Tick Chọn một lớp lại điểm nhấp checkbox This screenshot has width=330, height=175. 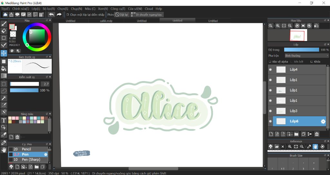coord(68,15)
